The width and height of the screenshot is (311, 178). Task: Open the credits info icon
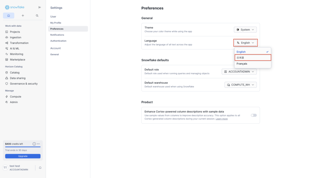click(x=34, y=144)
